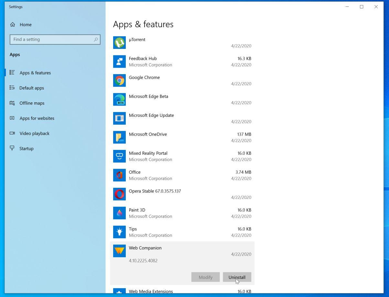Select the Office app icon

pos(119,175)
